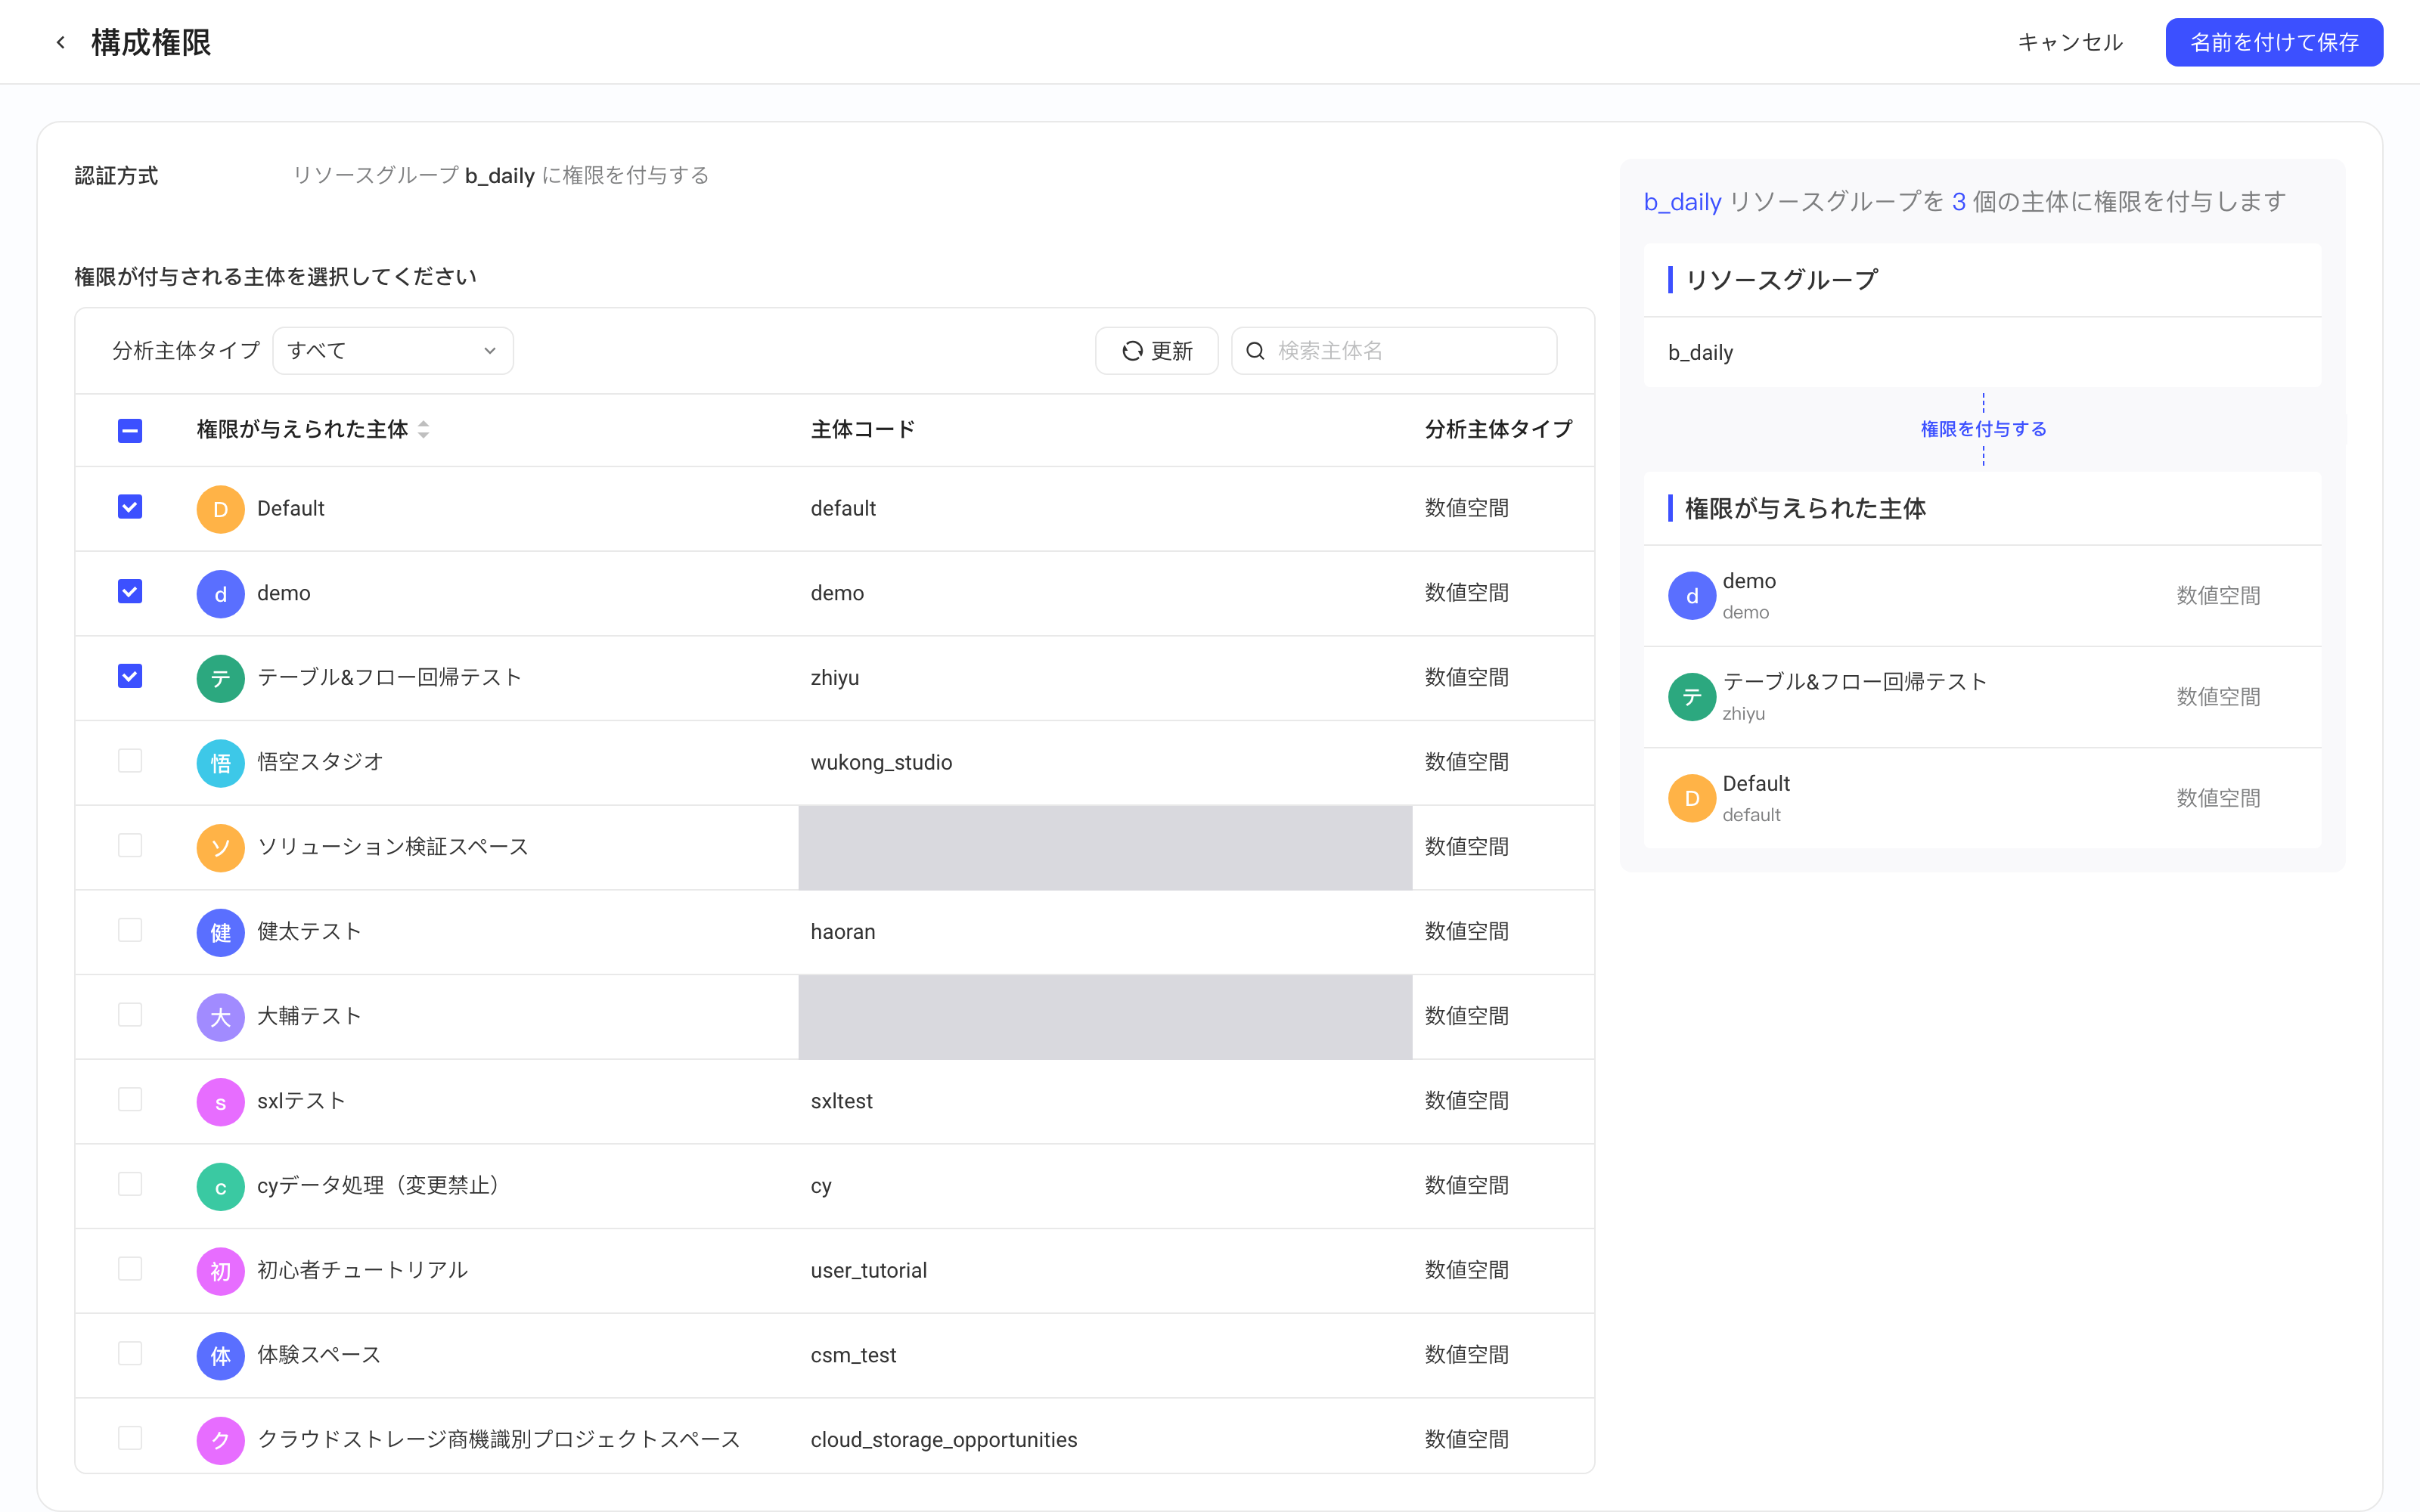
Task: Sort by 権限が与えられた主体 column arrows
Action: [424, 429]
